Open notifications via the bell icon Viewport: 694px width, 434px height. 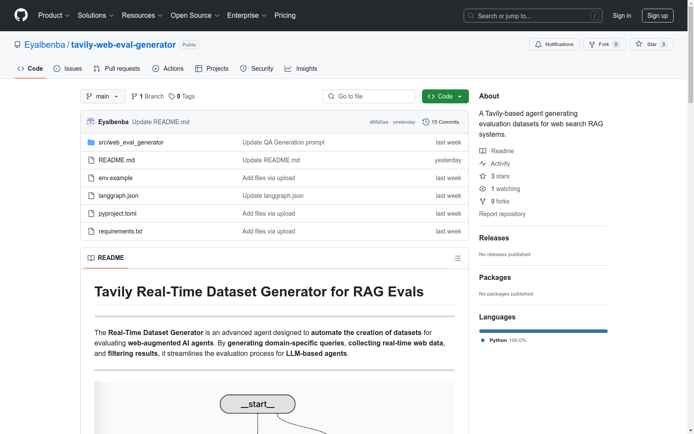(538, 44)
